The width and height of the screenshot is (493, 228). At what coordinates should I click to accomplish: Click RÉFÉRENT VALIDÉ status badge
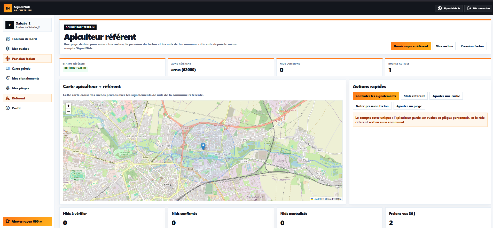[x=75, y=68]
